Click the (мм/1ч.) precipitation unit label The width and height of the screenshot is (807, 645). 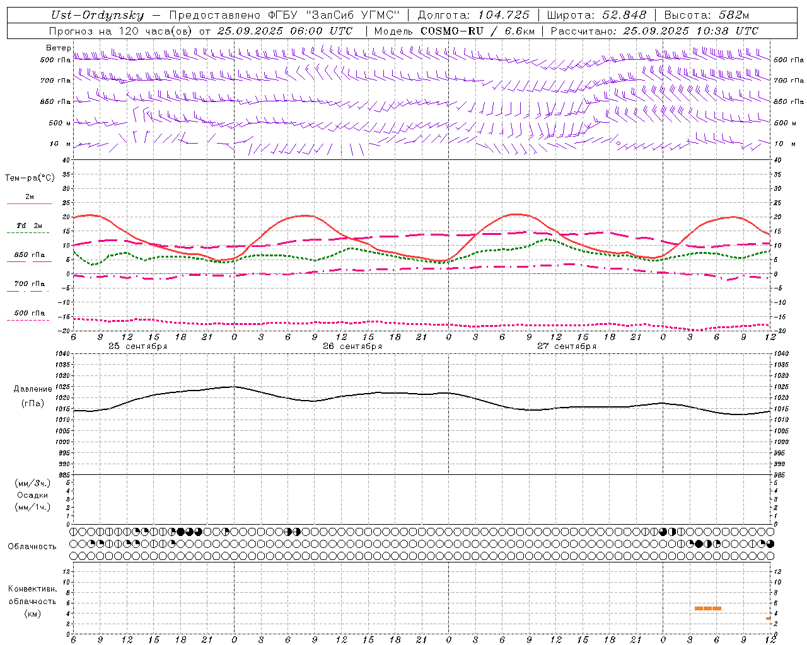tap(33, 507)
